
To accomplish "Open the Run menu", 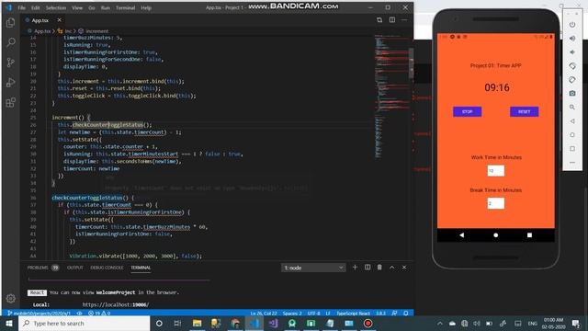I will [x=106, y=8].
